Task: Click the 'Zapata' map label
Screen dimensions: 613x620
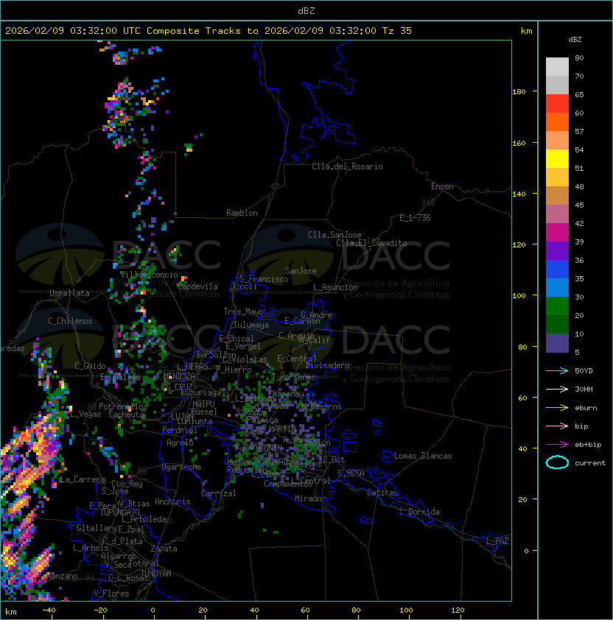Action: click(x=164, y=549)
